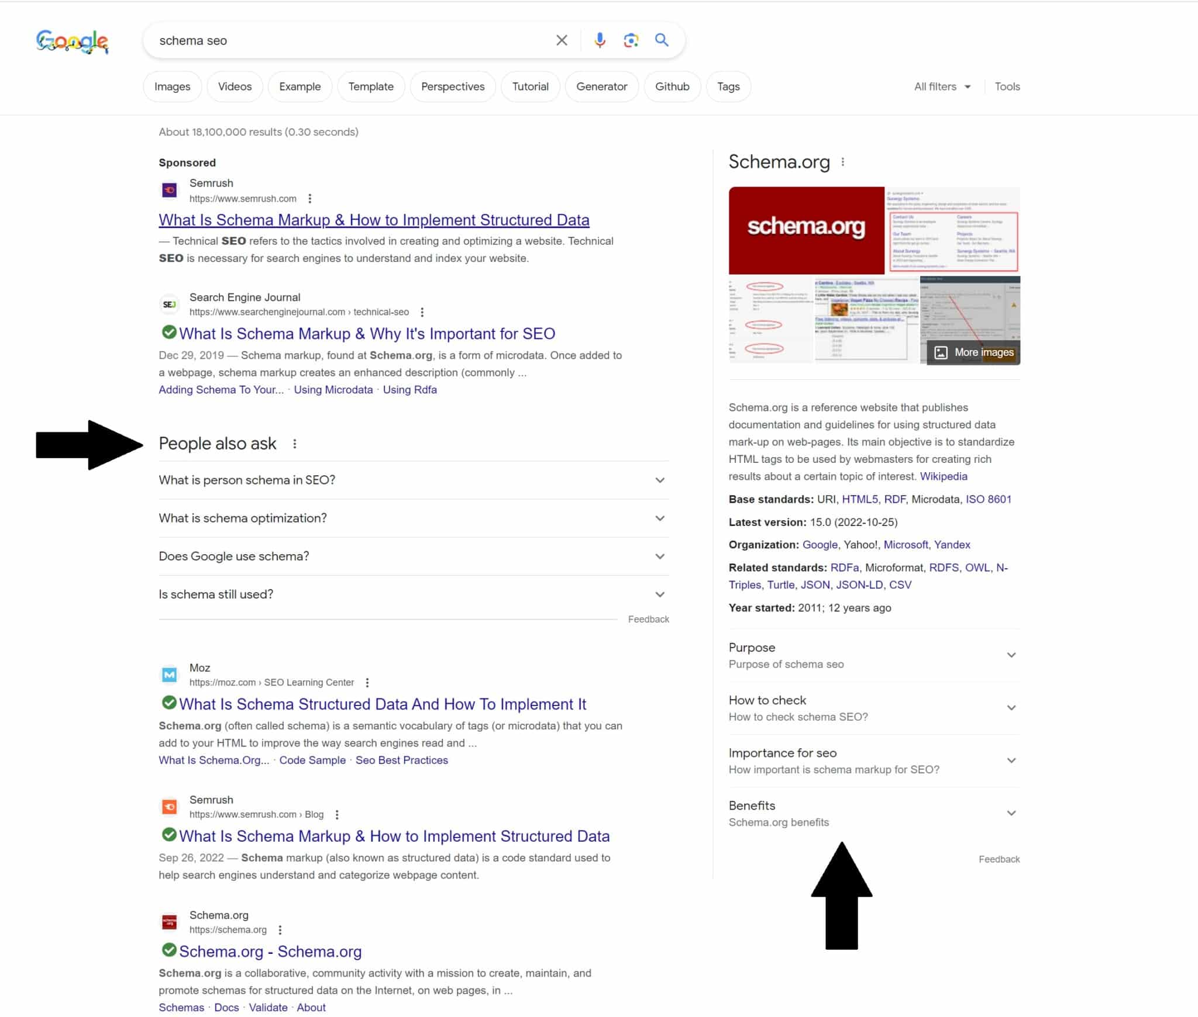Open 'Schema.org - Schema.org' result title
The width and height of the screenshot is (1198, 1017).
pos(270,952)
